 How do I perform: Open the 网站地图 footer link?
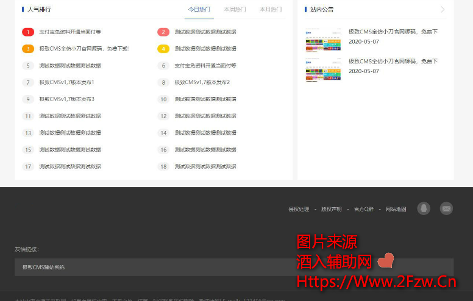(x=396, y=209)
